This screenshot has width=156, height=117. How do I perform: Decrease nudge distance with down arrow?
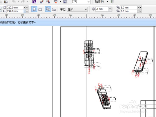click(x=110, y=10)
